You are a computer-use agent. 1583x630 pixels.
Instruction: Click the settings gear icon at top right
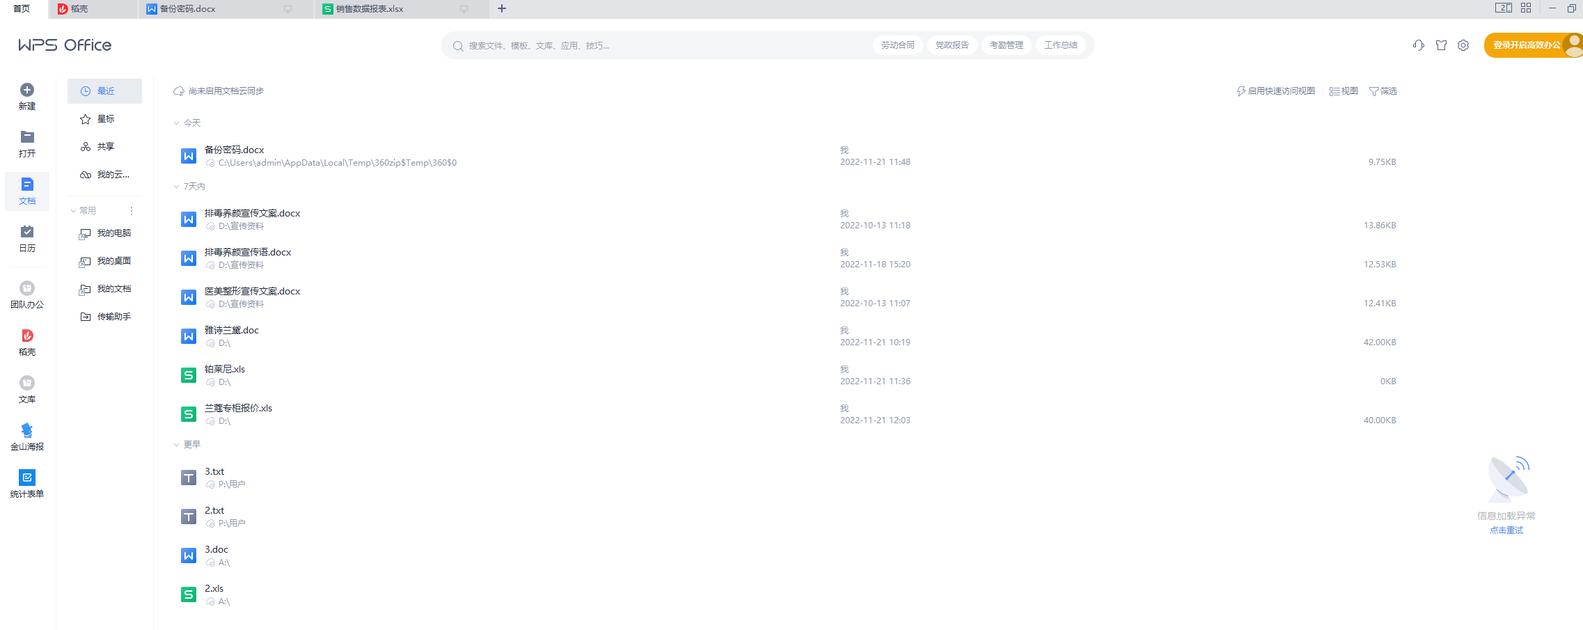point(1463,45)
